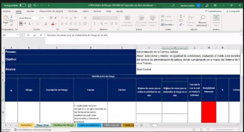The height and width of the screenshot is (132, 244).
Task: Click the Comentarios button
Action: pyautogui.click(x=213, y=11)
